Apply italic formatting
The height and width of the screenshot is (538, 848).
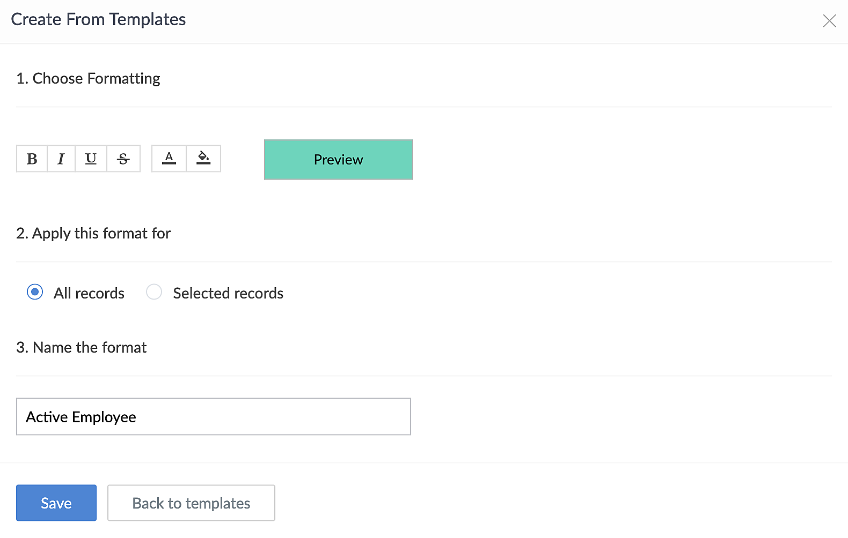coord(61,159)
